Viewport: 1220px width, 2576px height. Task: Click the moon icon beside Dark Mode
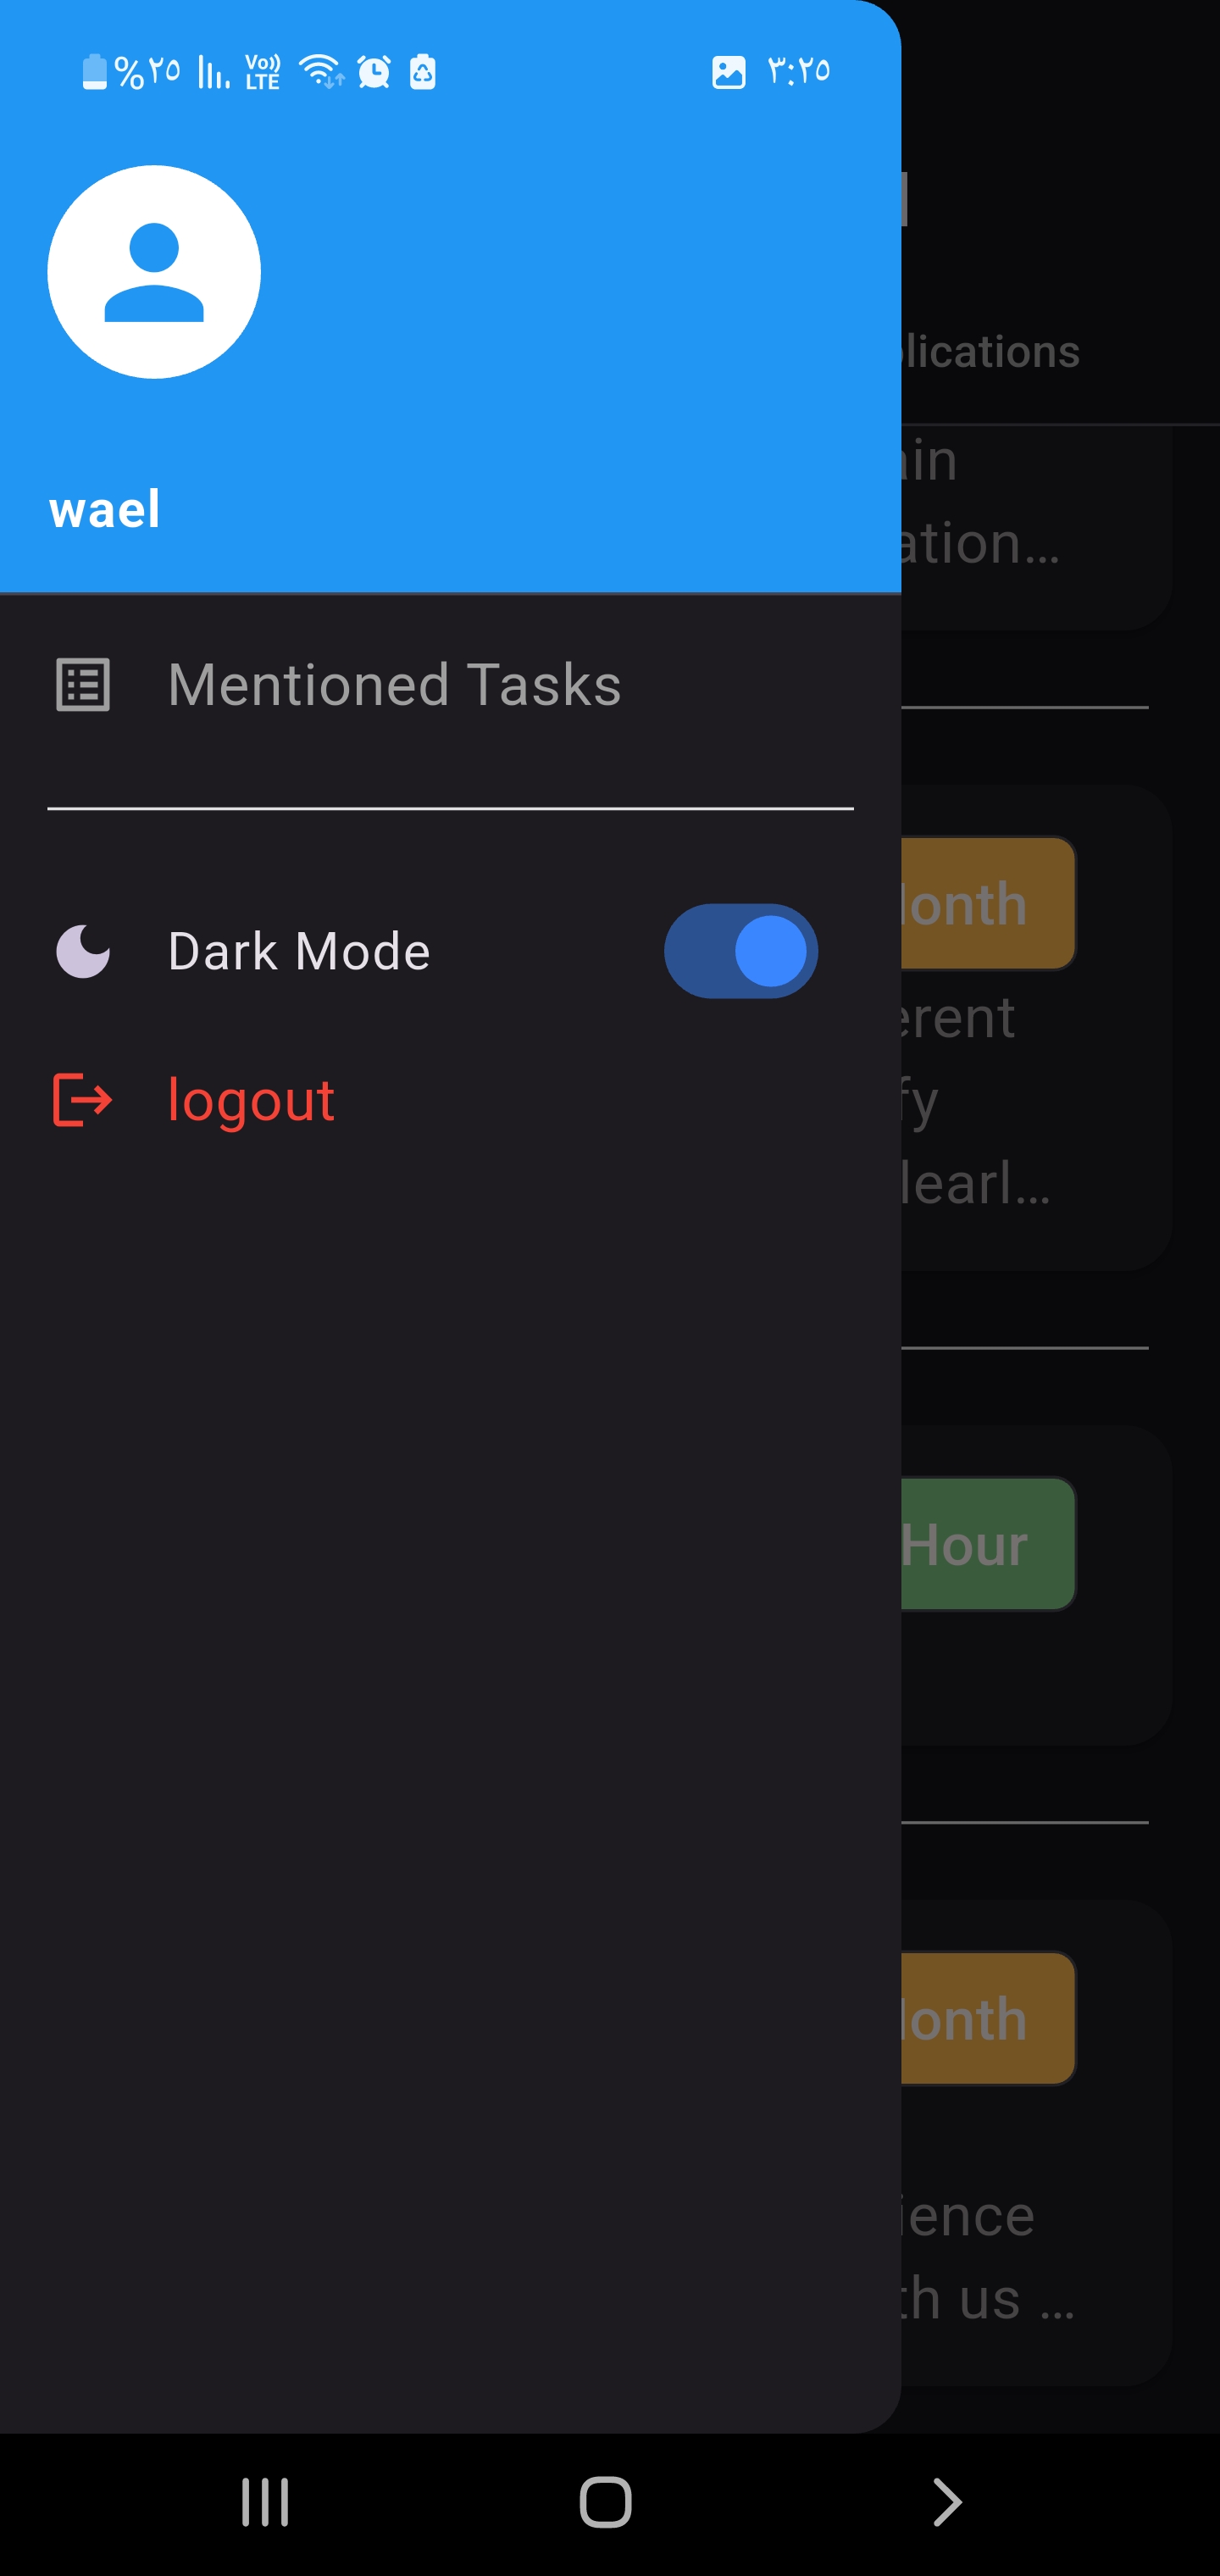[x=83, y=951]
